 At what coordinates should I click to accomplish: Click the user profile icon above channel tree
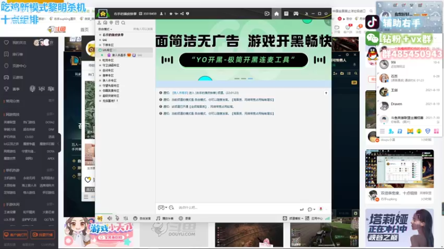[x=99, y=23]
